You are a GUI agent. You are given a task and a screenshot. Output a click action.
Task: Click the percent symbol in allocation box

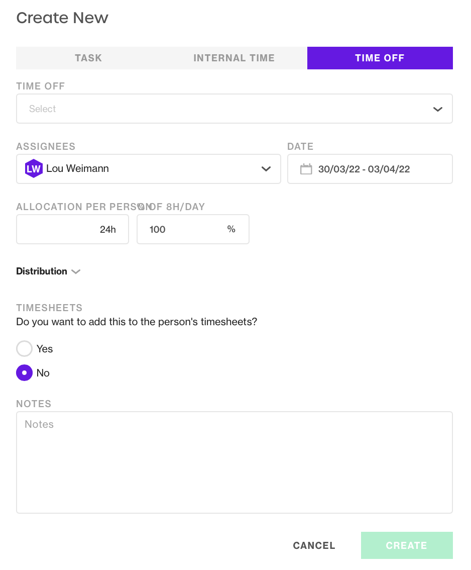[x=231, y=229]
